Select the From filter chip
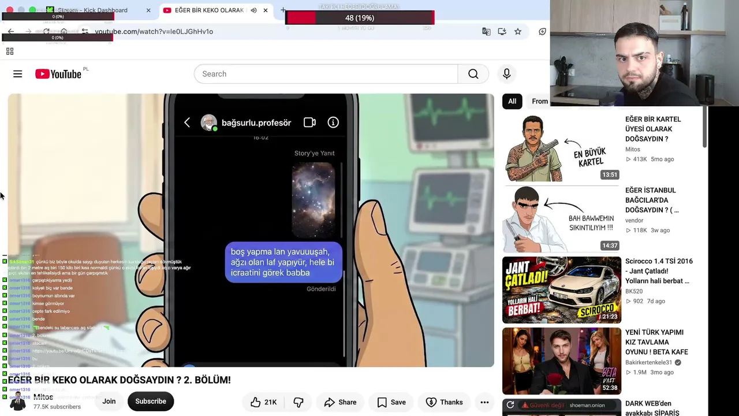The height and width of the screenshot is (416, 739). [x=539, y=101]
